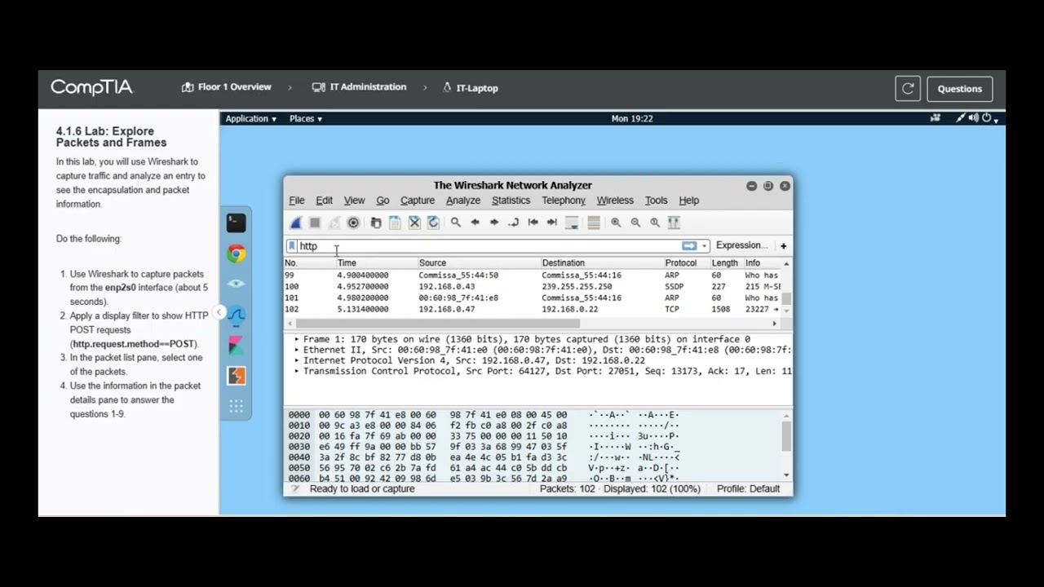Expand the Frame 1 details row

(x=297, y=339)
